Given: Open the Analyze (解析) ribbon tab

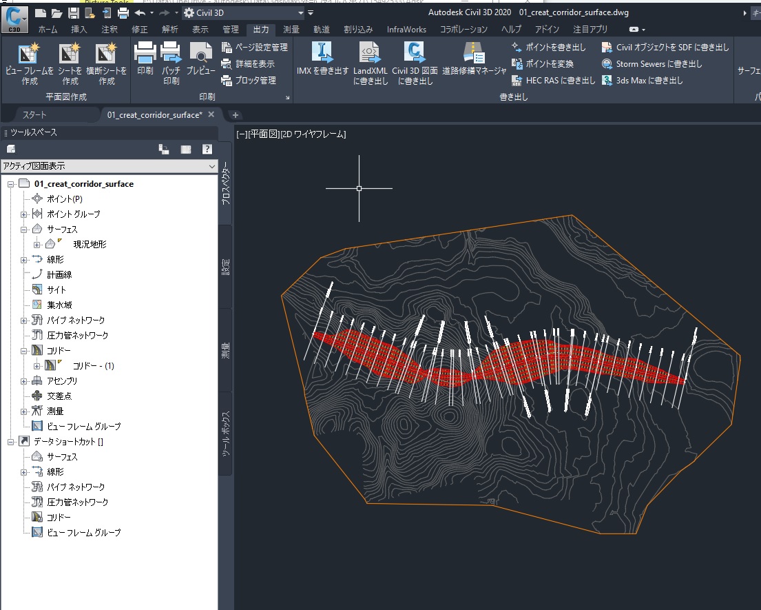Looking at the screenshot, I should [x=170, y=30].
